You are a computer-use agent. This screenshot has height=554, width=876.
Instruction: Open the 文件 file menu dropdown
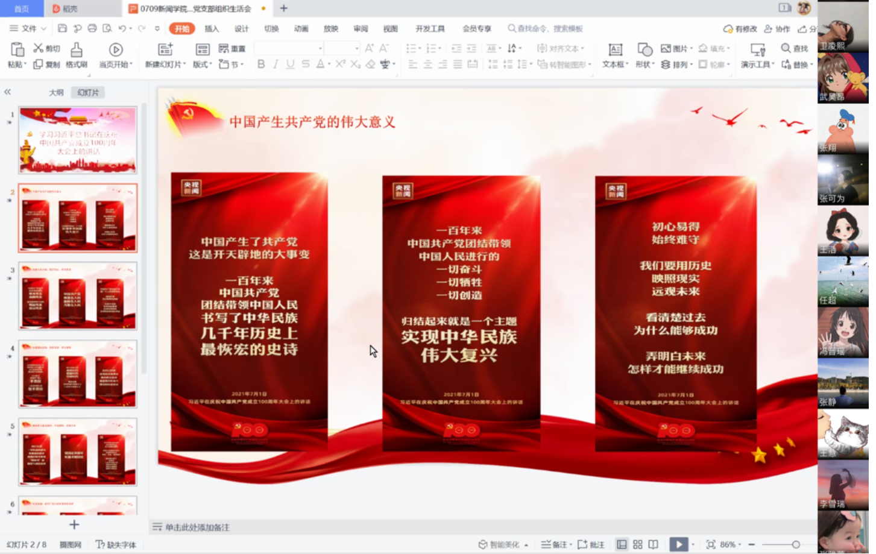pos(28,28)
